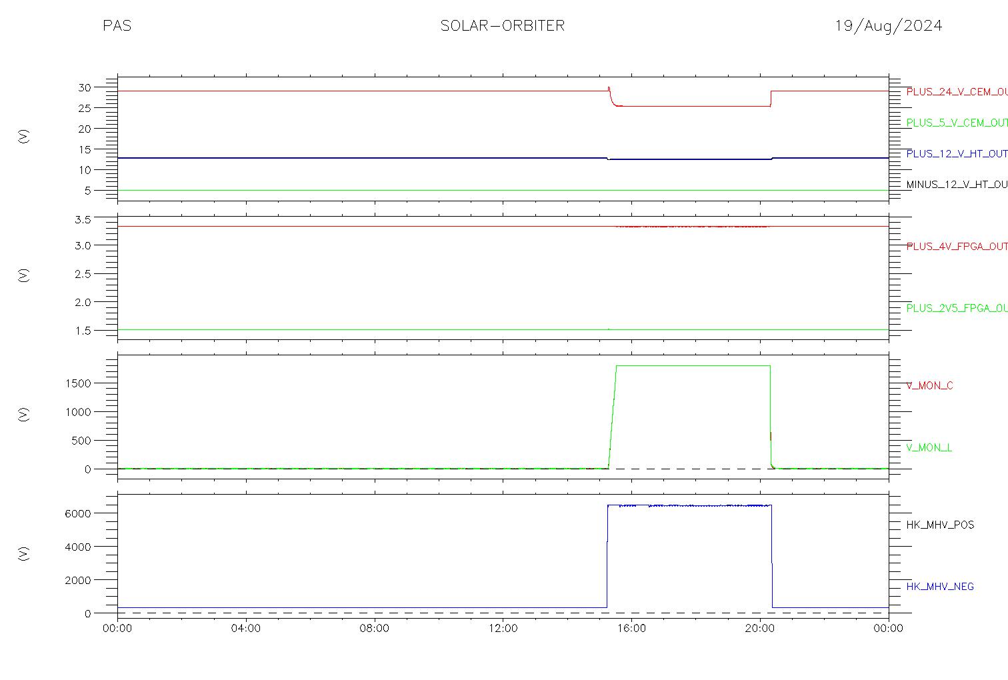This screenshot has height=680, width=1008.
Task: Click the V_MON_L legend label
Action: 929,447
